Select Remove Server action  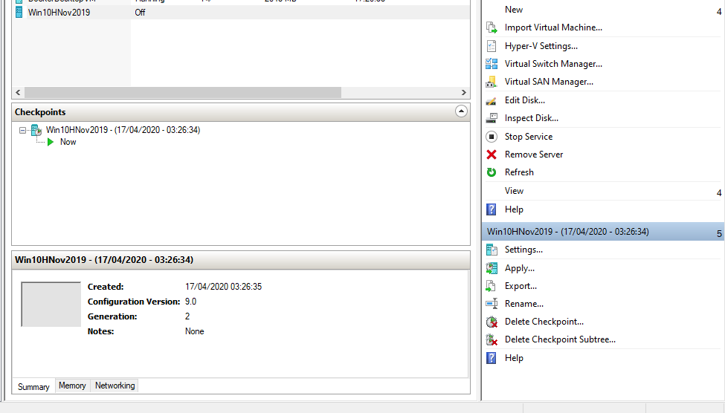(534, 155)
